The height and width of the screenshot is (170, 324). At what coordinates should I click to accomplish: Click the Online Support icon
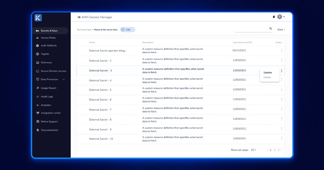[38, 122]
